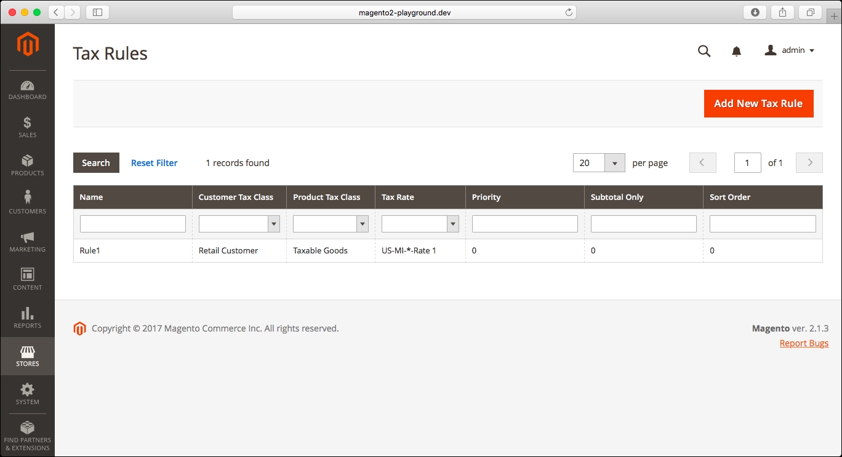
Task: Open the Customers menu
Action: (x=27, y=204)
